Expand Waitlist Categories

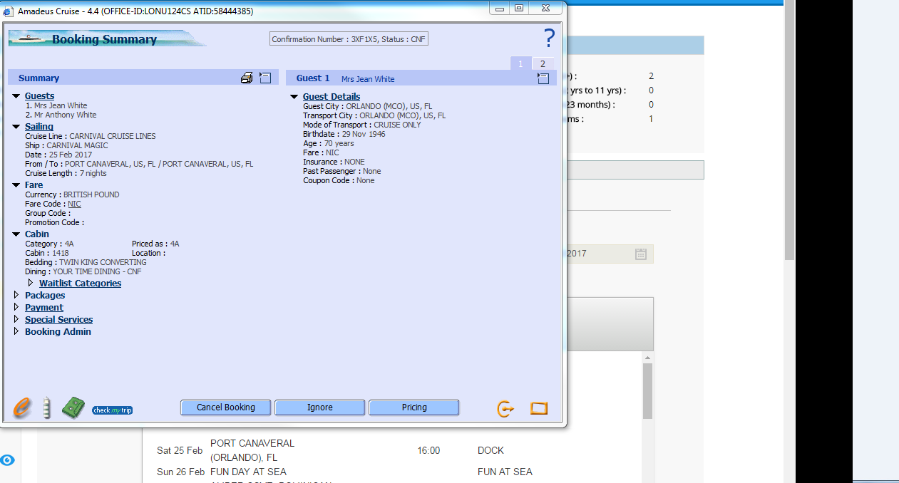[31, 283]
